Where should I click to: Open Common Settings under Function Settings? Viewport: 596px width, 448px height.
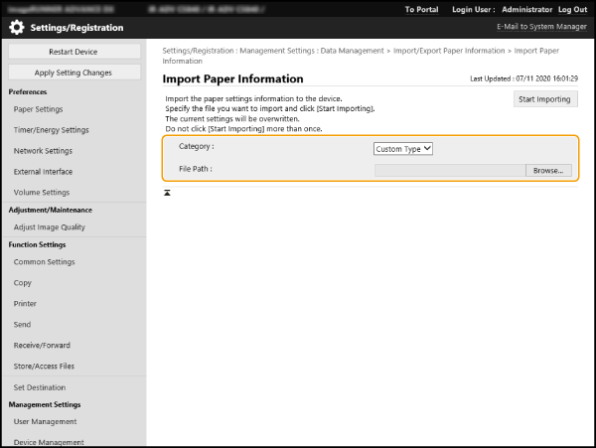point(44,262)
